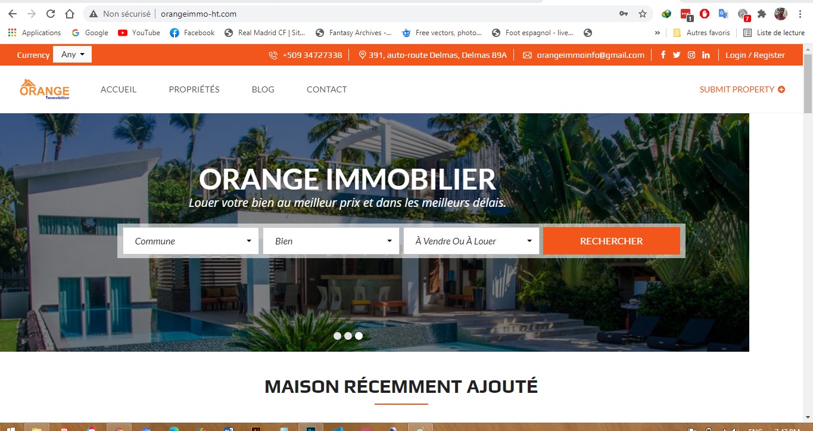This screenshot has height=431, width=813.
Task: Open the browser extensions puzzle icon
Action: (762, 14)
